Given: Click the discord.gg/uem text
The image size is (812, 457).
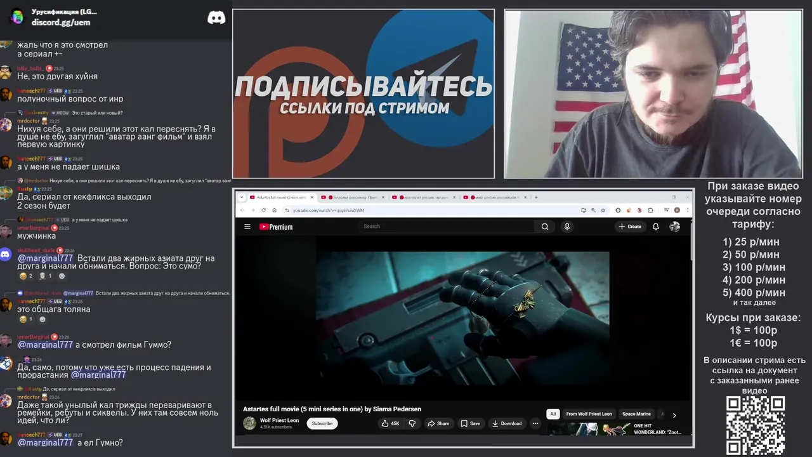Looking at the screenshot, I should click(61, 22).
